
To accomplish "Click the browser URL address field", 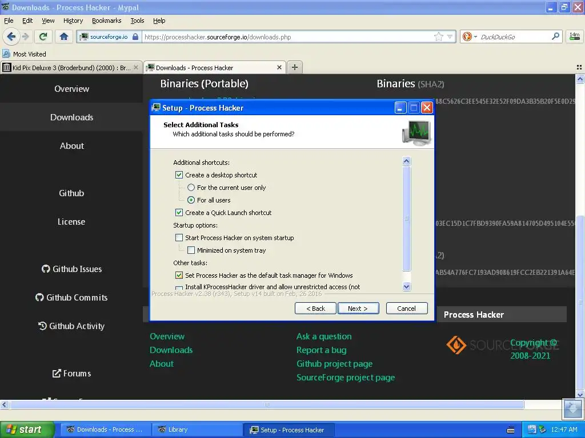I will (x=287, y=36).
